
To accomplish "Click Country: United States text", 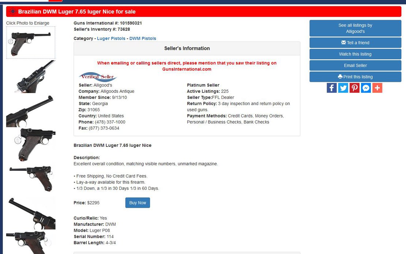I will tap(101, 116).
